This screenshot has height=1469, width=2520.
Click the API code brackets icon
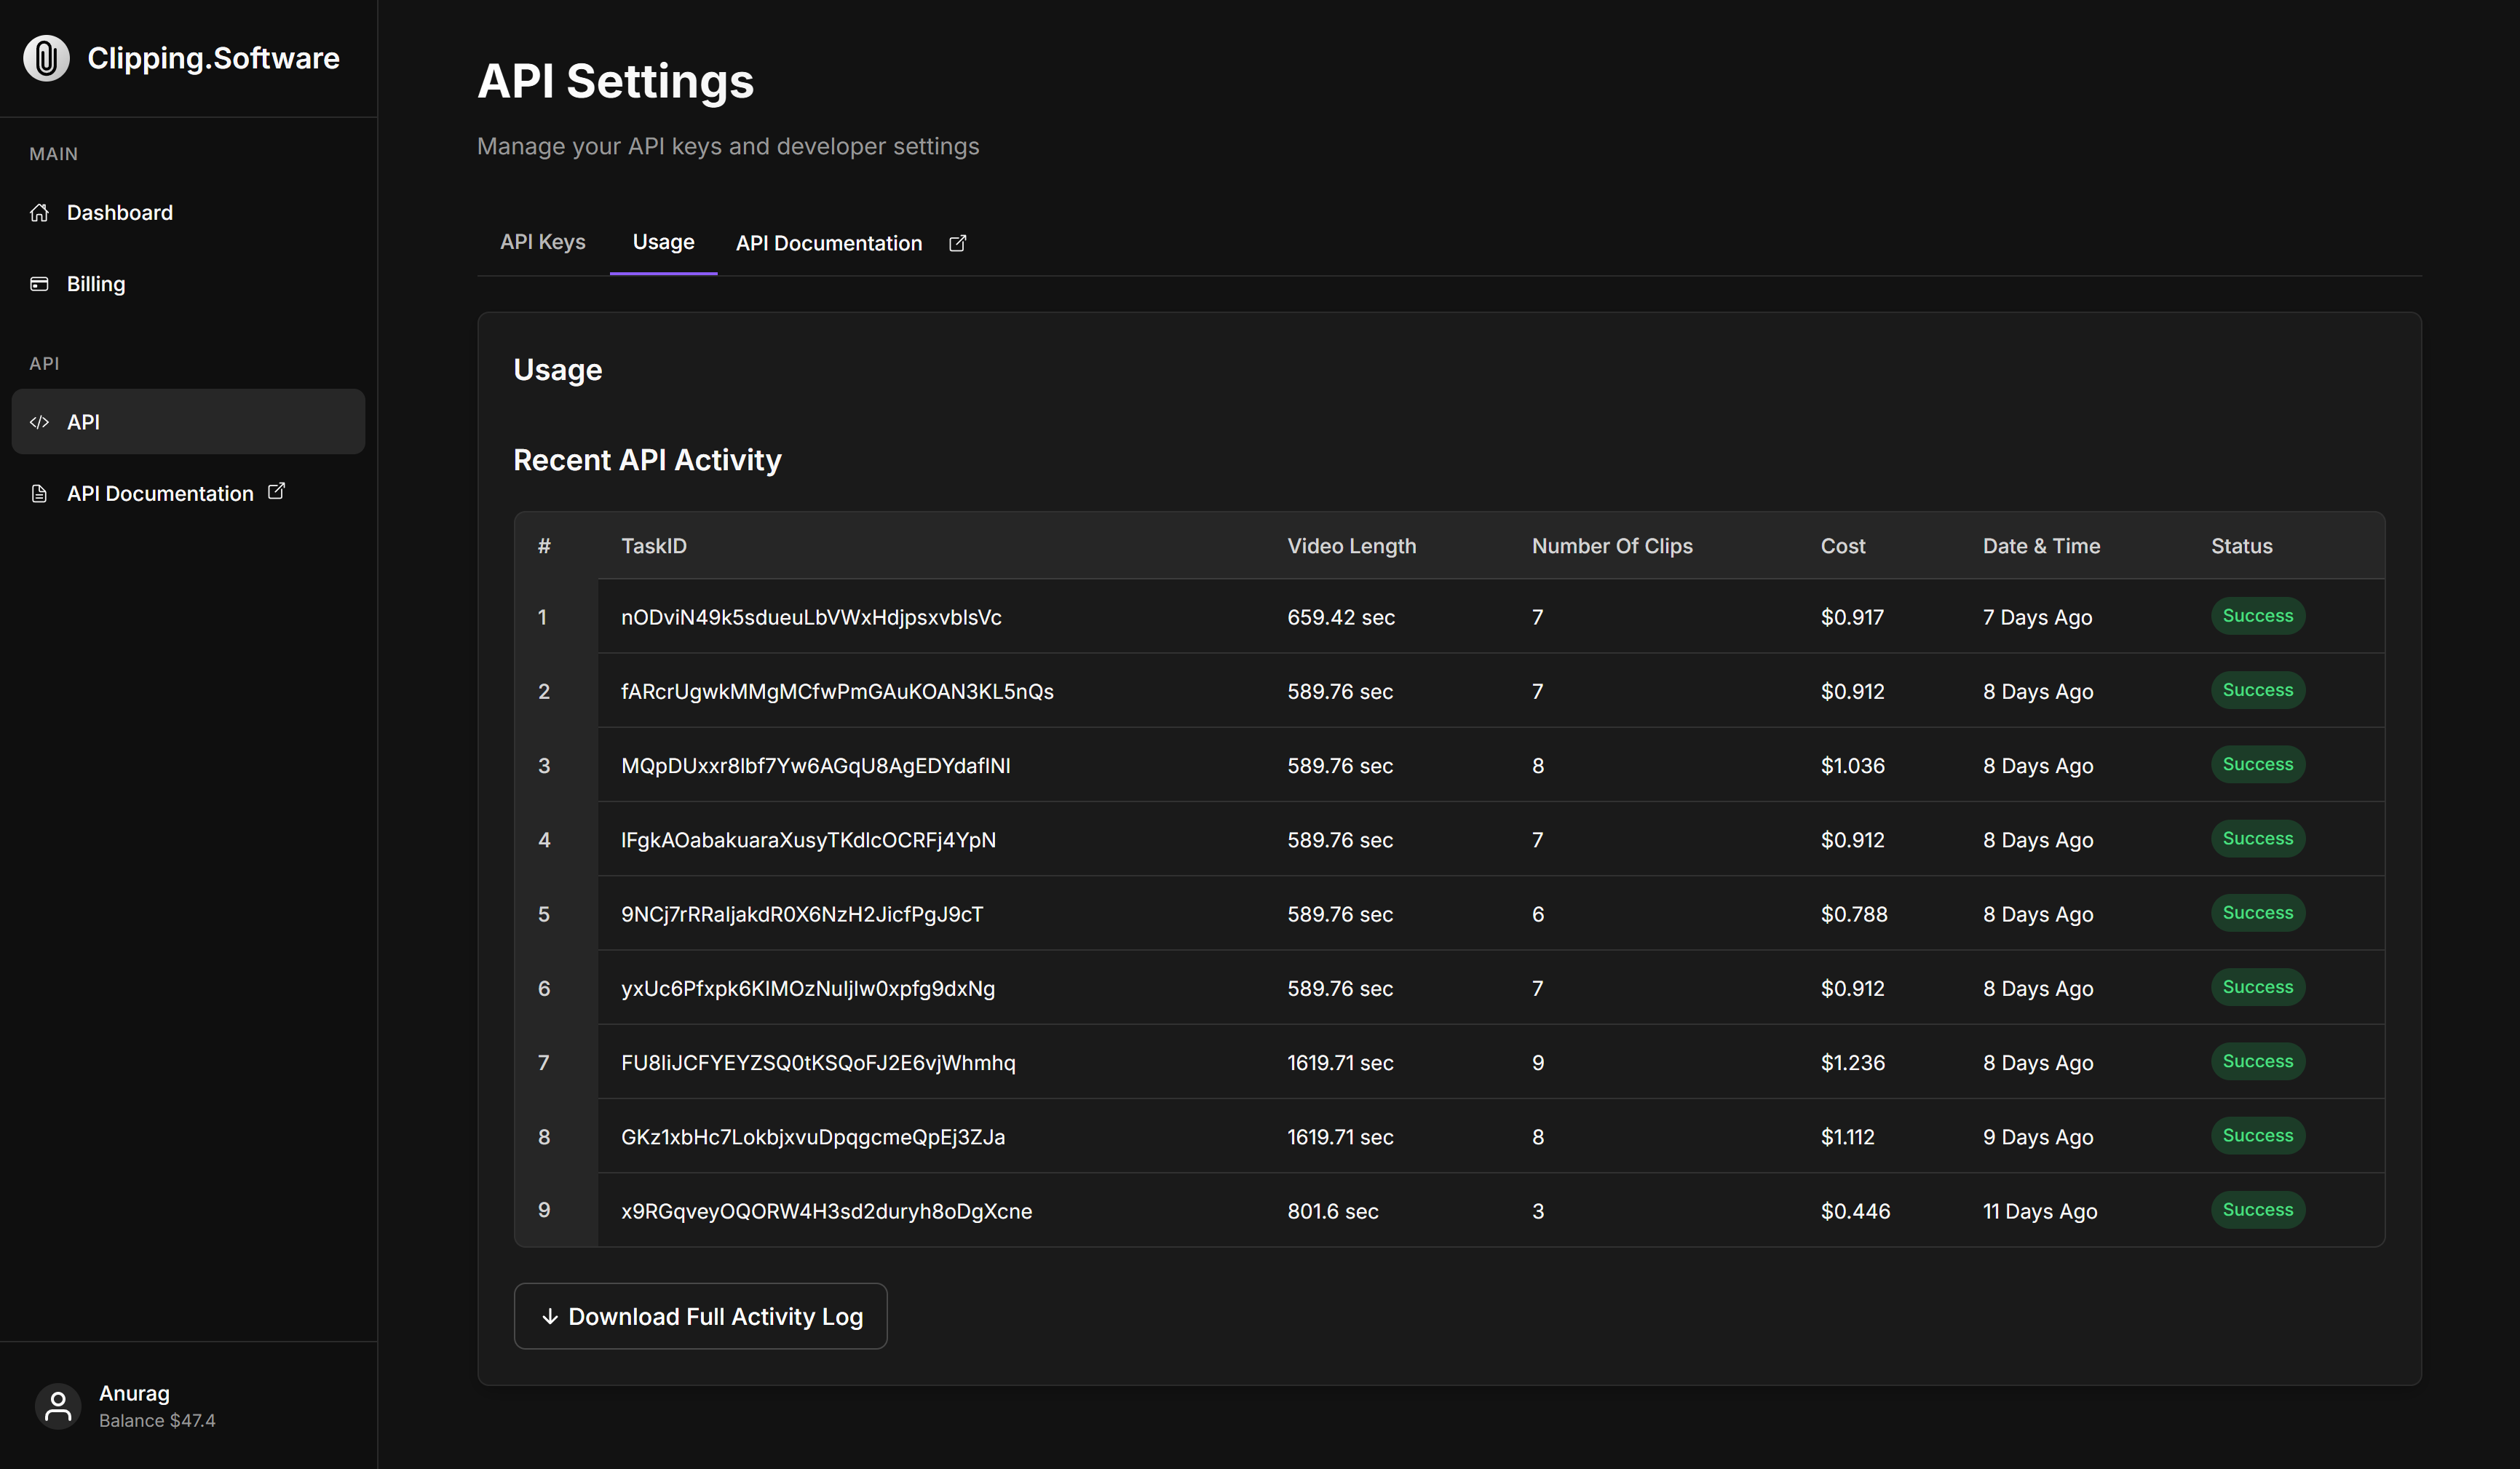point(39,422)
